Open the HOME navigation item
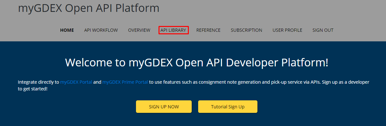386x126 pixels. click(67, 30)
